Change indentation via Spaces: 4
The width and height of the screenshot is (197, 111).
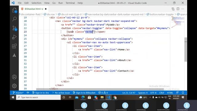[x=143, y=93]
